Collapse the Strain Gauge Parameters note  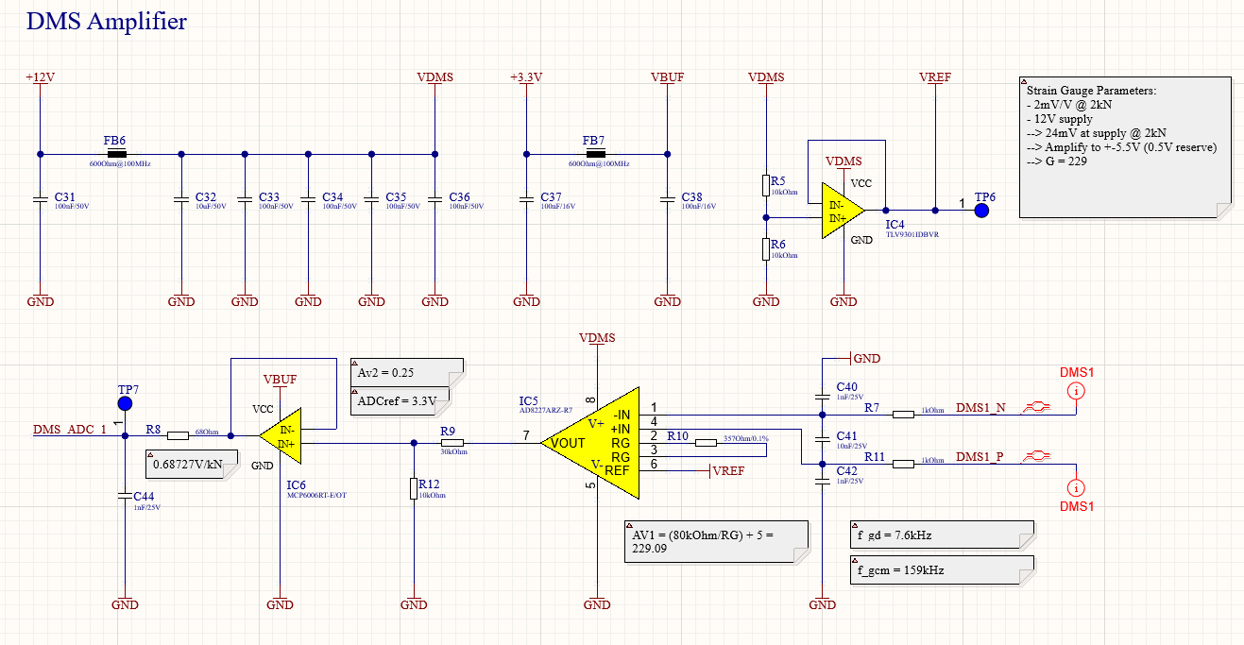1026,83
